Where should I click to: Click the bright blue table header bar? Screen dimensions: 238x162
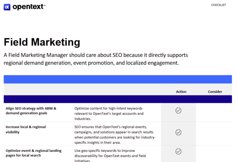point(118,79)
